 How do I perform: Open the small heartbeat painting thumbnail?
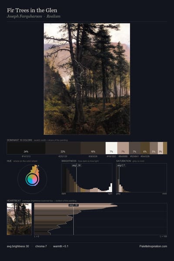(19, 219)
